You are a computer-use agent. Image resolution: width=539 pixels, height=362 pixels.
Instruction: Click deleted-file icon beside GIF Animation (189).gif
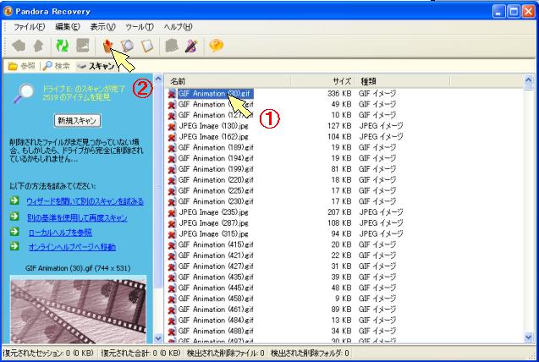[x=172, y=148]
